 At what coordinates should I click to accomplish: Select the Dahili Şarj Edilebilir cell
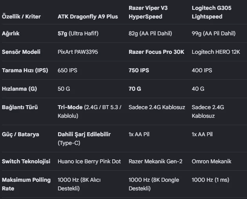(84, 139)
